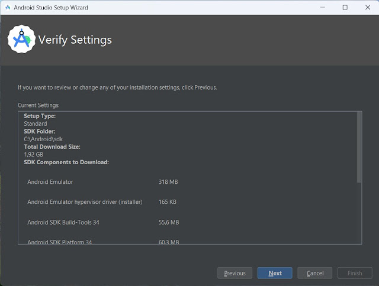Select the '165 KB' size value
Viewport: 379px width, 286px height.
pos(168,202)
